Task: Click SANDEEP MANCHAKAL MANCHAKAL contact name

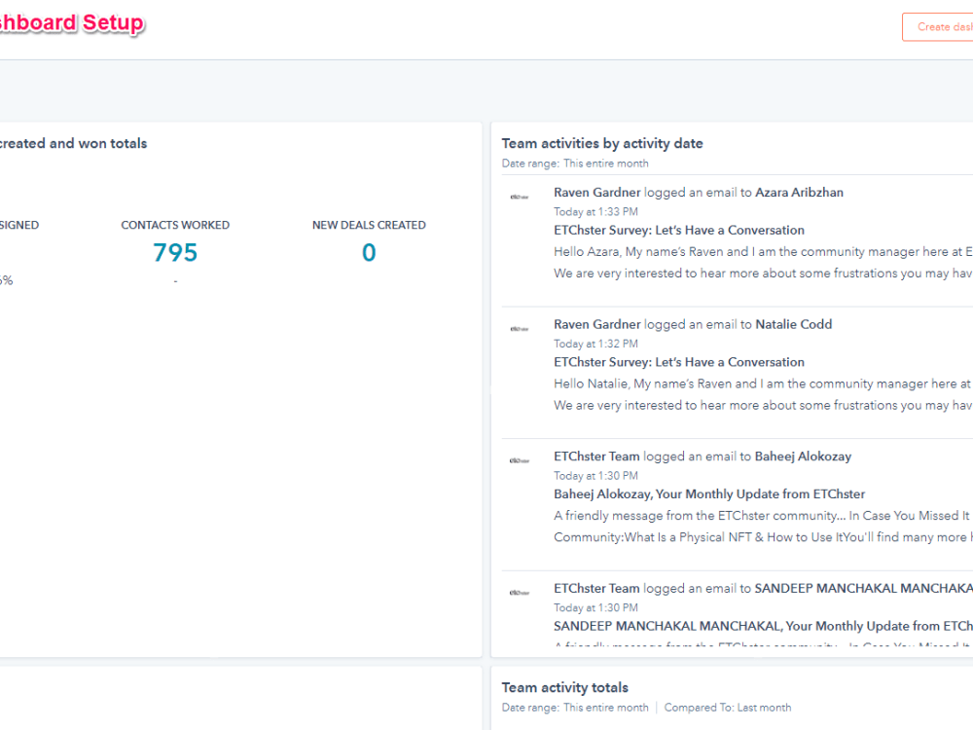Action: click(x=864, y=589)
